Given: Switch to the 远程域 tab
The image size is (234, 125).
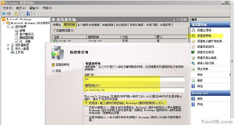Looking at the screenshot, I should [57, 25].
